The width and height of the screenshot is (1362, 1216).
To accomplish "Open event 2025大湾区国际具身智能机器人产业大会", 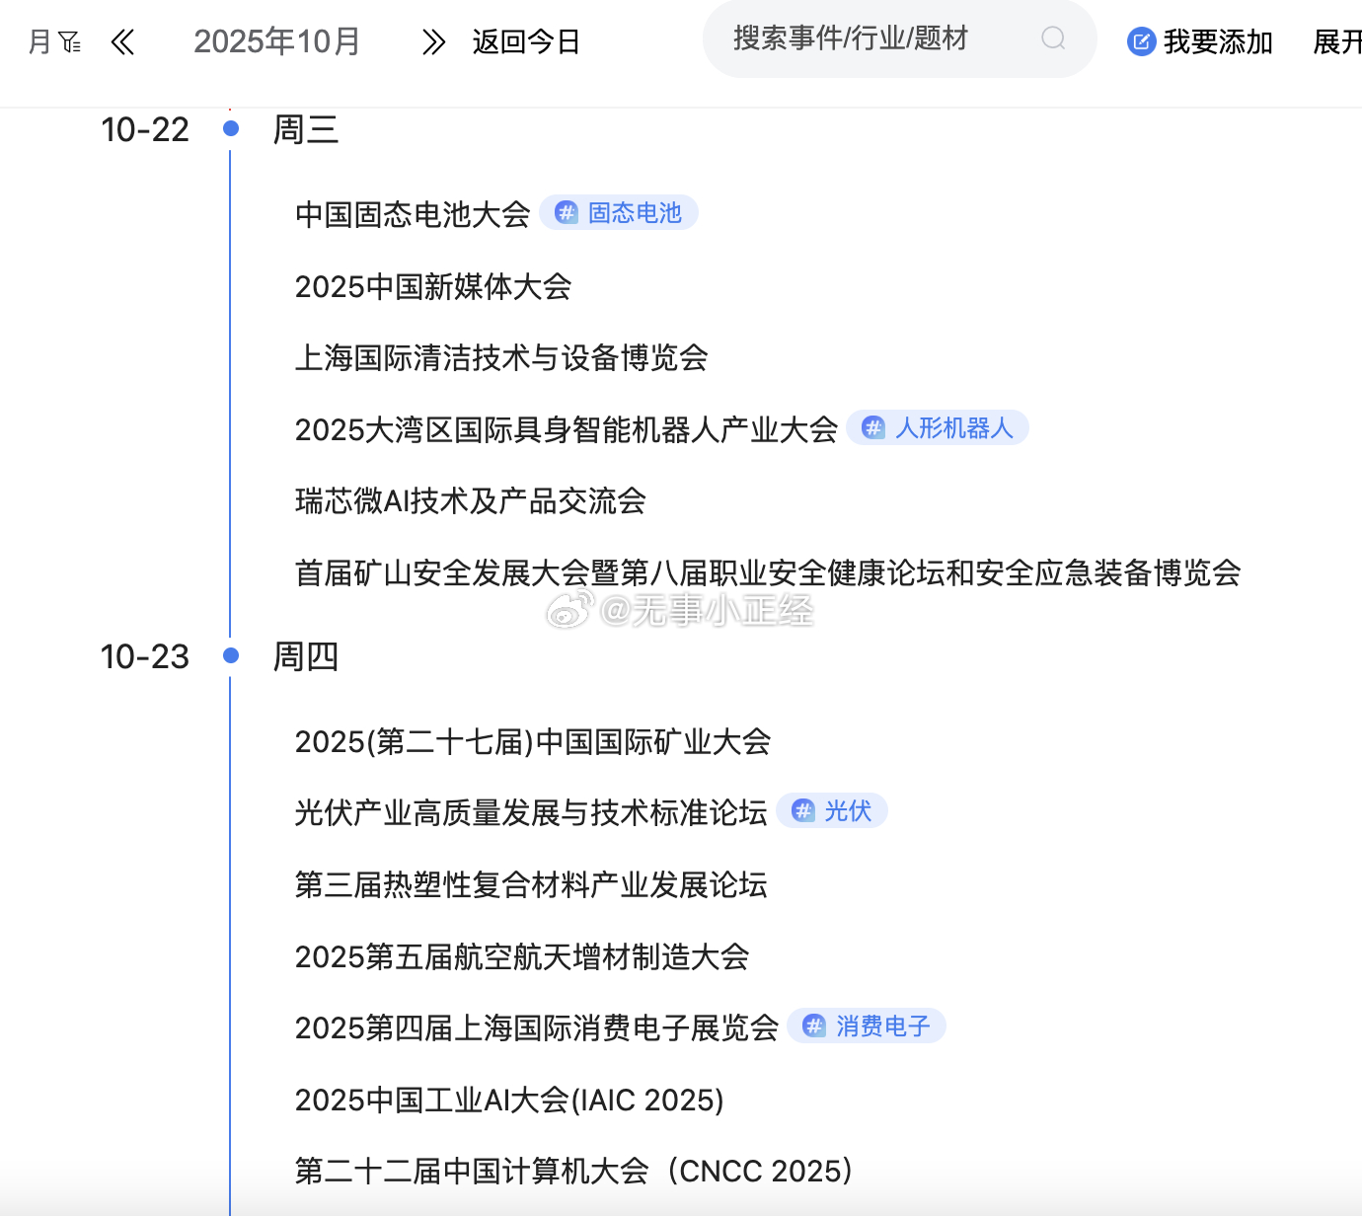I will pyautogui.click(x=567, y=429).
